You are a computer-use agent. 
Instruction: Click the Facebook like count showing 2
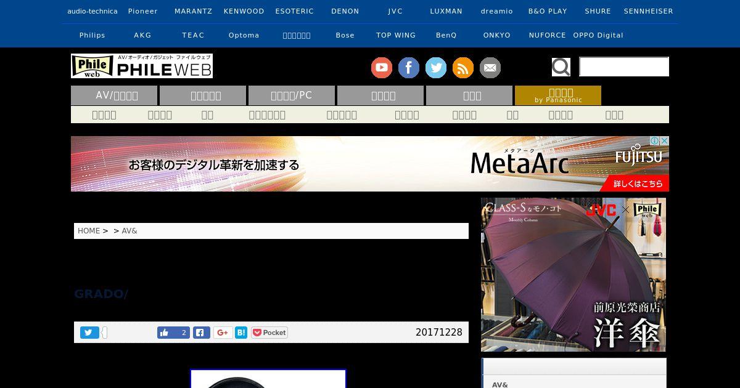click(x=183, y=333)
